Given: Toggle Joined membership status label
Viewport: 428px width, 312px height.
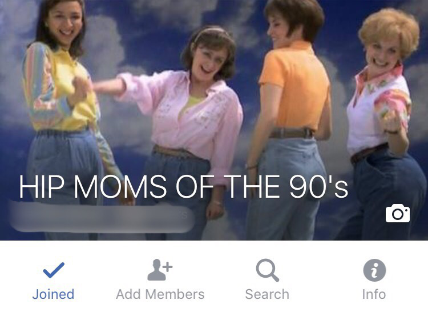Looking at the screenshot, I should pyautogui.click(x=53, y=294).
